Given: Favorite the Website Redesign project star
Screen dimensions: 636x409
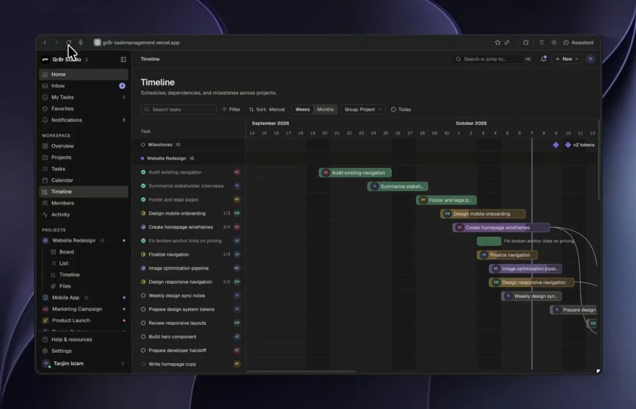Looking at the screenshot, I should point(102,240).
